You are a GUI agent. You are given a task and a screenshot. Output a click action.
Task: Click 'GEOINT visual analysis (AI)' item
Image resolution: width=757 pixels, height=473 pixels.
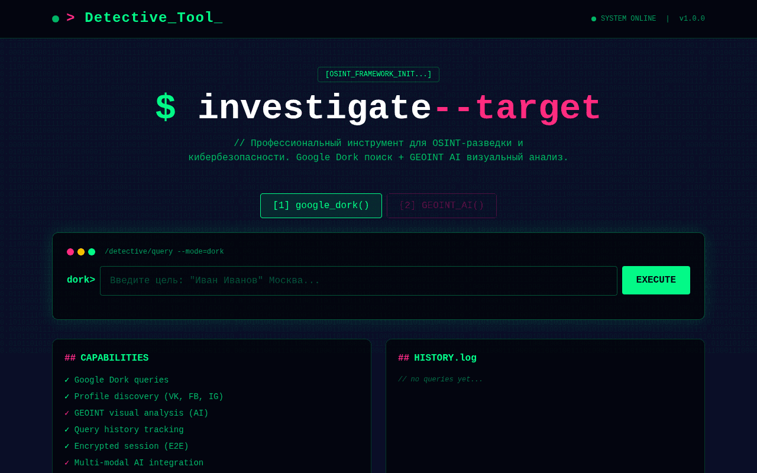(x=137, y=413)
